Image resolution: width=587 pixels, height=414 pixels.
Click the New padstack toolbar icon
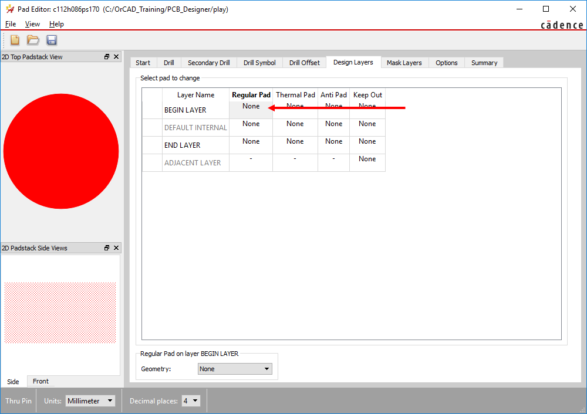[x=15, y=40]
